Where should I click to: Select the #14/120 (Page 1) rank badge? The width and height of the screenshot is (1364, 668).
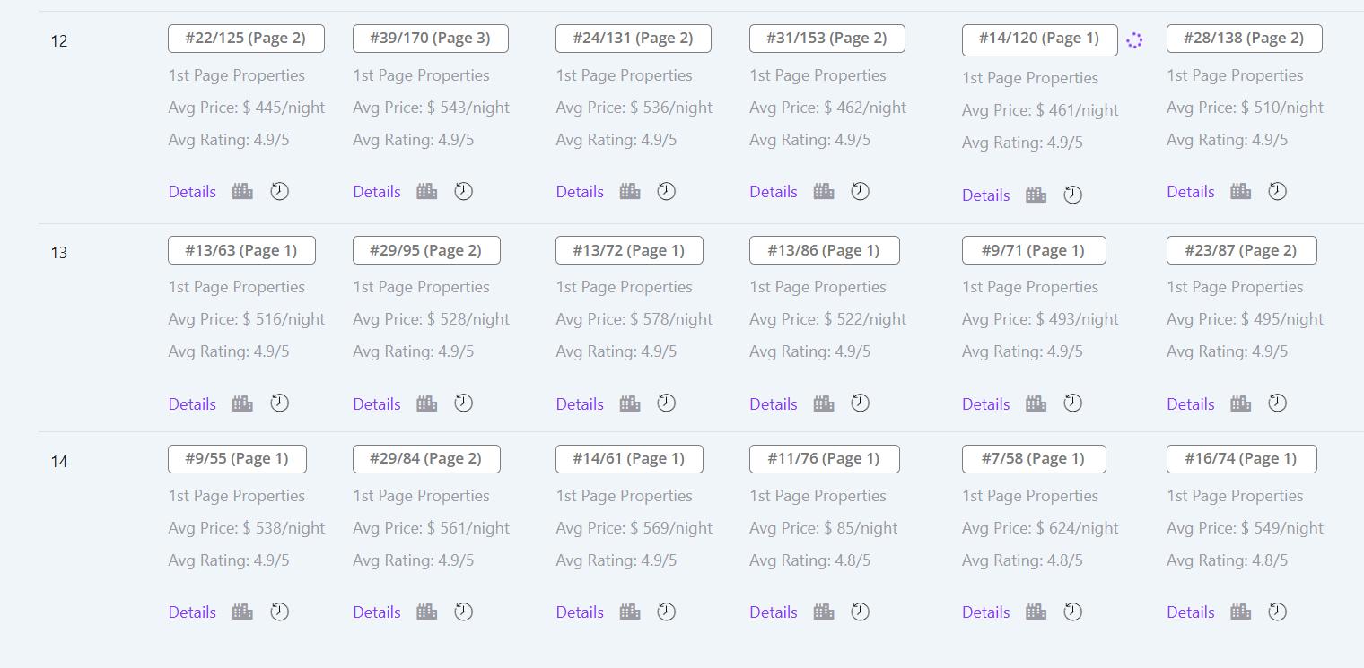[1039, 40]
